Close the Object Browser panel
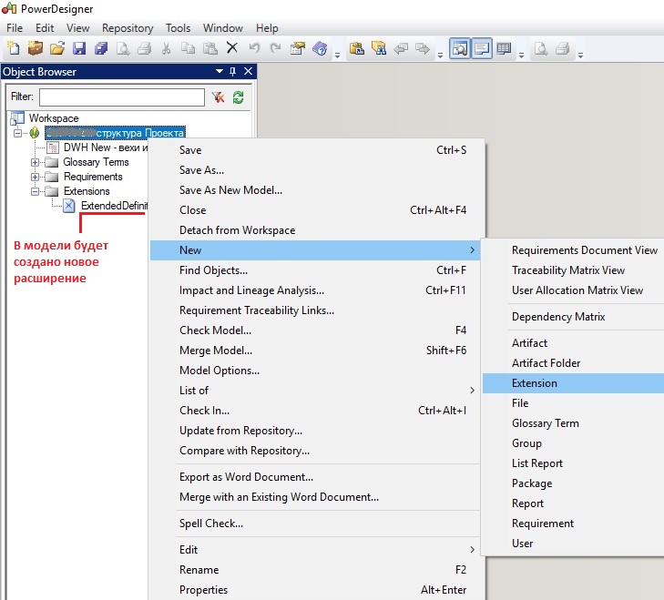Viewport: 664px width, 600px height. coord(248,71)
